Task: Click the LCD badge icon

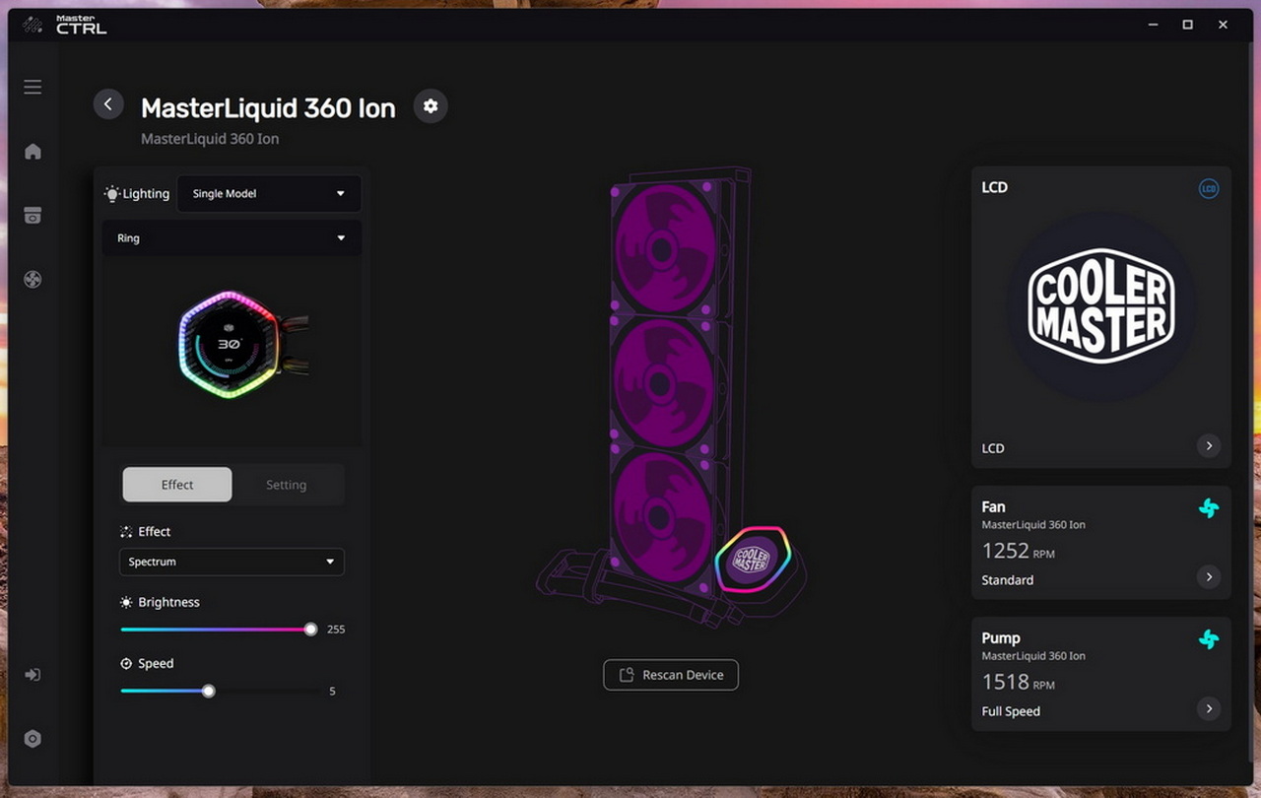Action: tap(1209, 188)
